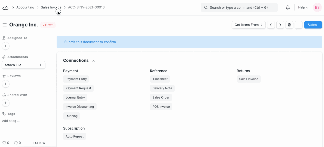
Task: Add a review with plus button
Action: pos(6,84)
